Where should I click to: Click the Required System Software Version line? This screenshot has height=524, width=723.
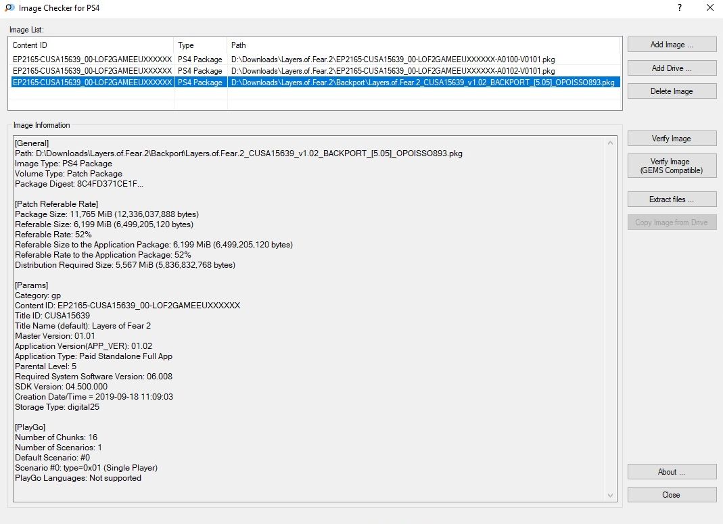tap(93, 377)
